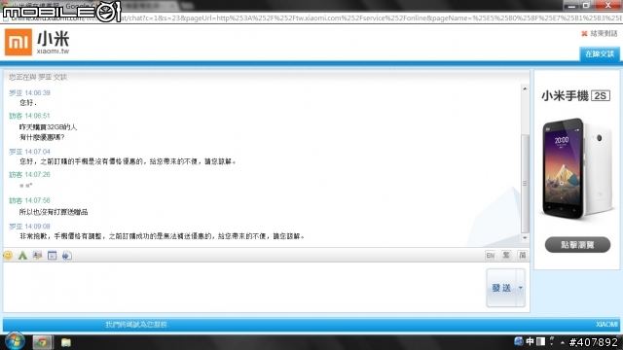Click the xiaomi.tw text under logo
Viewport: 623px width, 350px height.
53,52
